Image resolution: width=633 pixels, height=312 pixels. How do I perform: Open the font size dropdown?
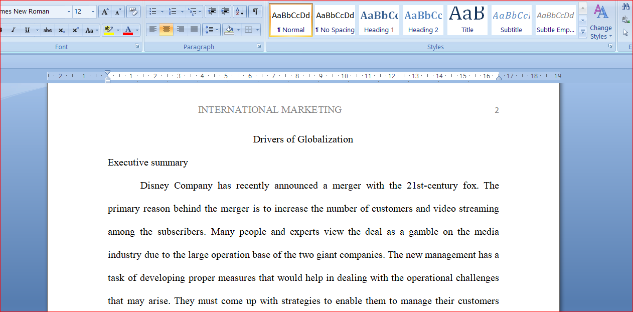tap(93, 12)
